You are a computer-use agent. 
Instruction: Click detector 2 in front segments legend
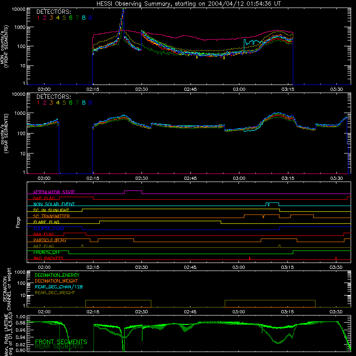[45, 18]
